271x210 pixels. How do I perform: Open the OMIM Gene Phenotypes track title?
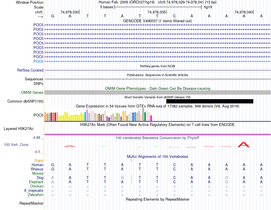[157, 88]
